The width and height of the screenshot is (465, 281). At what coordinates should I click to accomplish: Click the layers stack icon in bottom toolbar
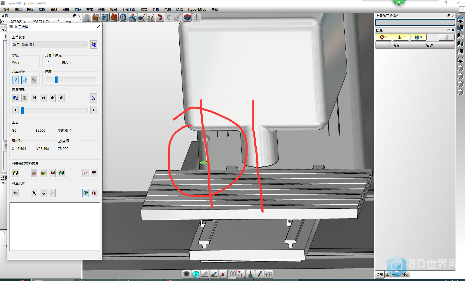pos(187,274)
